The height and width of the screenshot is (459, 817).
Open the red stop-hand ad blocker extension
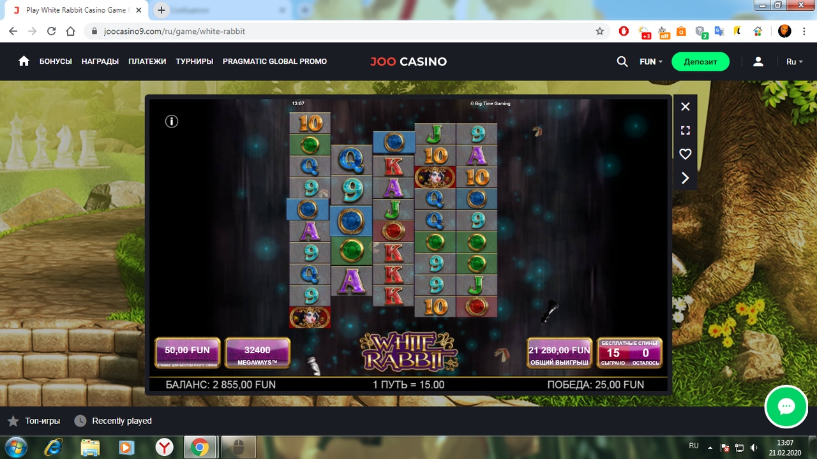[624, 31]
